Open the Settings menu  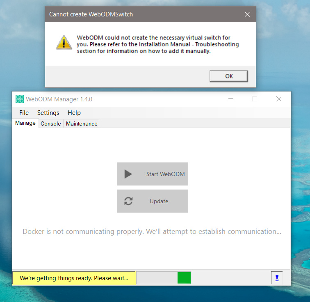tap(48, 113)
